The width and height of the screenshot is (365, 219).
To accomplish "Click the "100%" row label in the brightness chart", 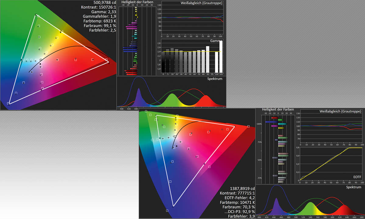I will pyautogui.click(x=259, y=124).
